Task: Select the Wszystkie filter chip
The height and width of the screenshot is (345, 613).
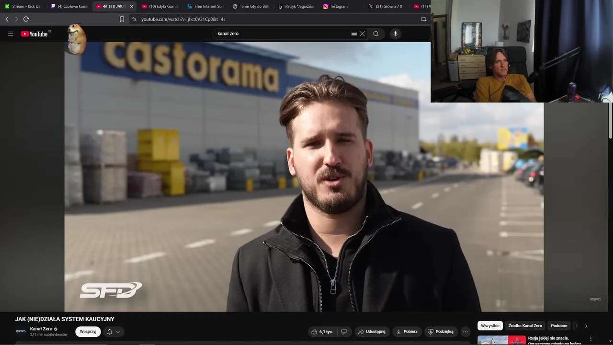Action: click(490, 326)
